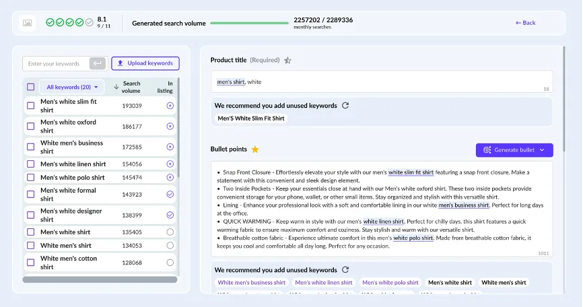Image resolution: width=583 pixels, height=307 pixels.
Task: Sort keywords by Search volume arrow
Action: tap(116, 87)
